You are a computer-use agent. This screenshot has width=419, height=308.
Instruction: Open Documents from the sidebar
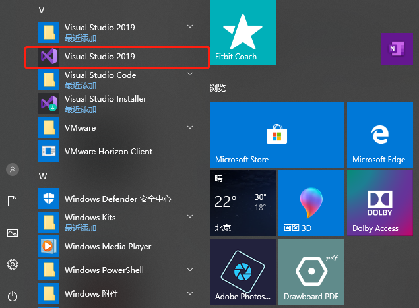[13, 201]
